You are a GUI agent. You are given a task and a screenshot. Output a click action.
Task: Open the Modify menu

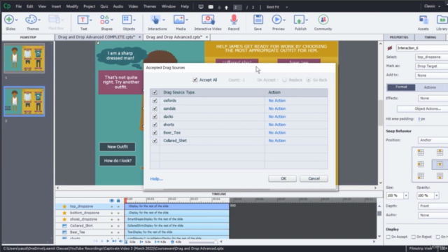point(72,6)
